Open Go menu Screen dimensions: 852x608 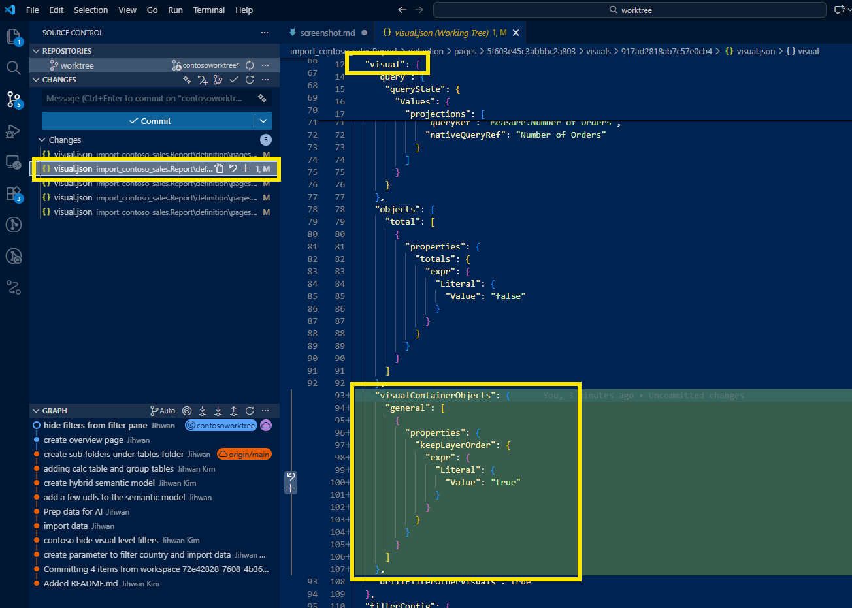pos(152,10)
